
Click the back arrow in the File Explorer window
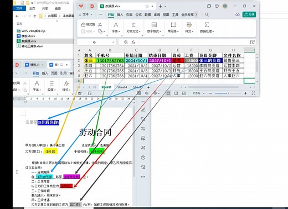click(17, 16)
